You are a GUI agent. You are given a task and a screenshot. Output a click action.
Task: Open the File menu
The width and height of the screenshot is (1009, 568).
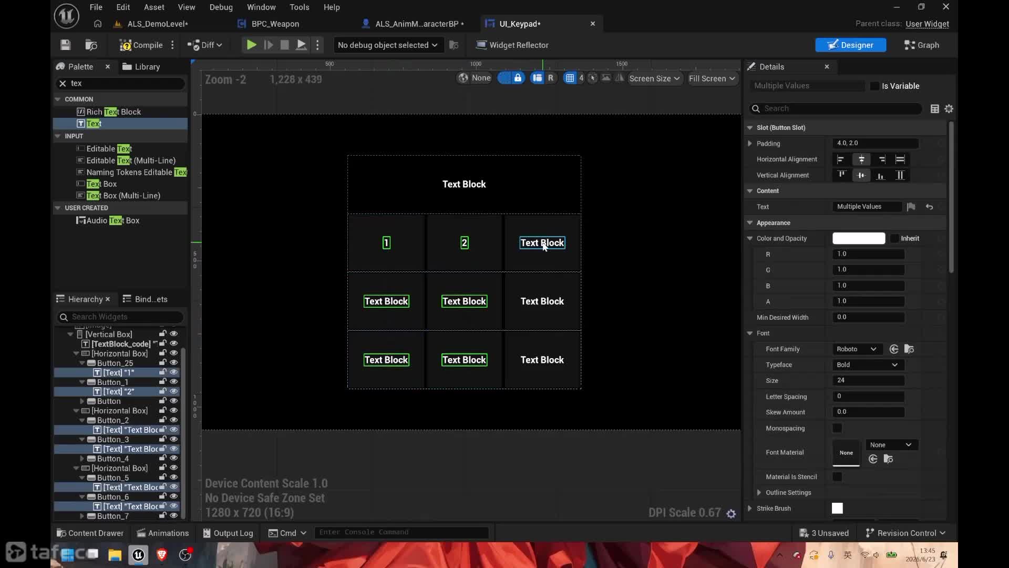(x=96, y=7)
